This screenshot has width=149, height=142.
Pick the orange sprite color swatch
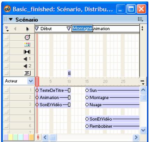[31, 137]
